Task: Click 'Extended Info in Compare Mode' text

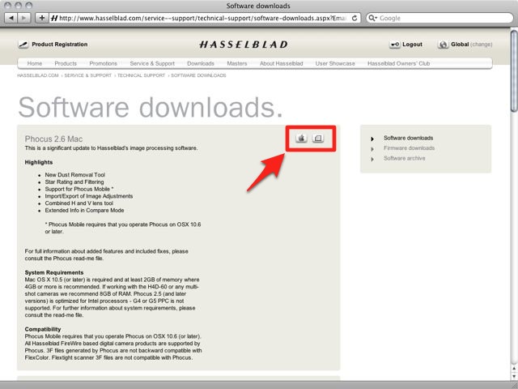Action: (84, 211)
